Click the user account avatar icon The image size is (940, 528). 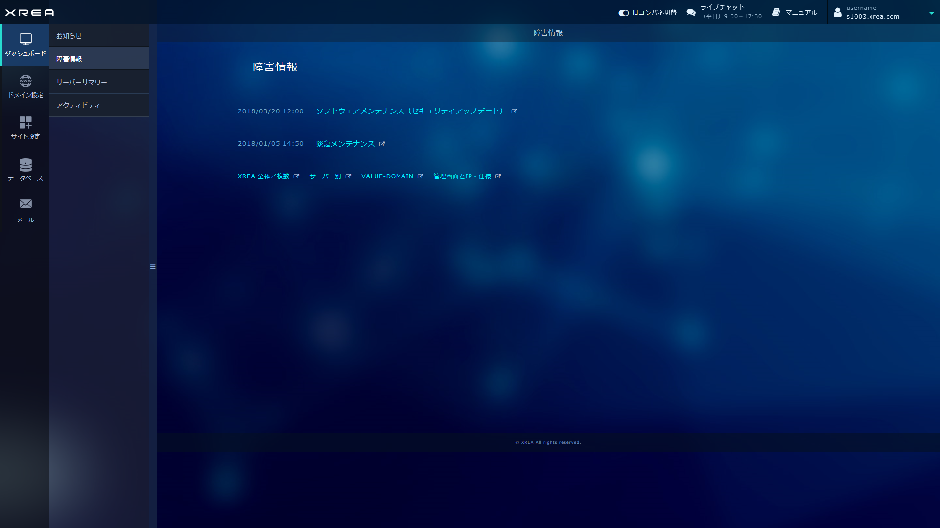pyautogui.click(x=838, y=12)
